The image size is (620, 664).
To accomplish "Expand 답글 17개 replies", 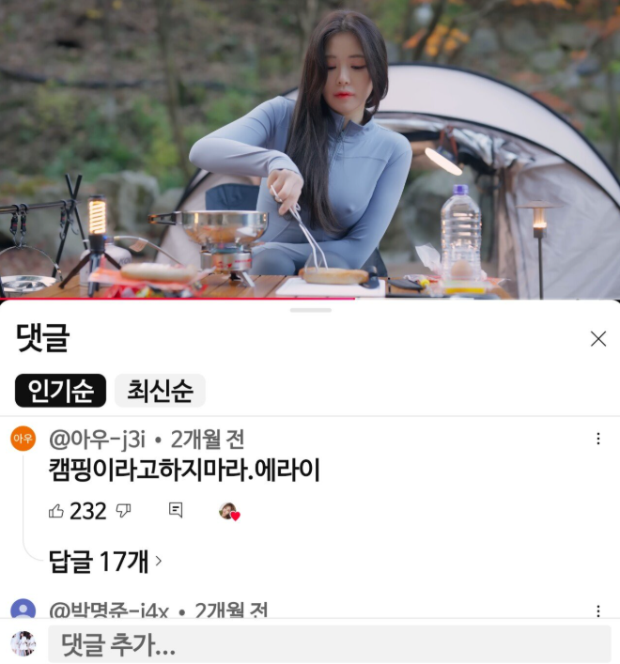I will [105, 561].
